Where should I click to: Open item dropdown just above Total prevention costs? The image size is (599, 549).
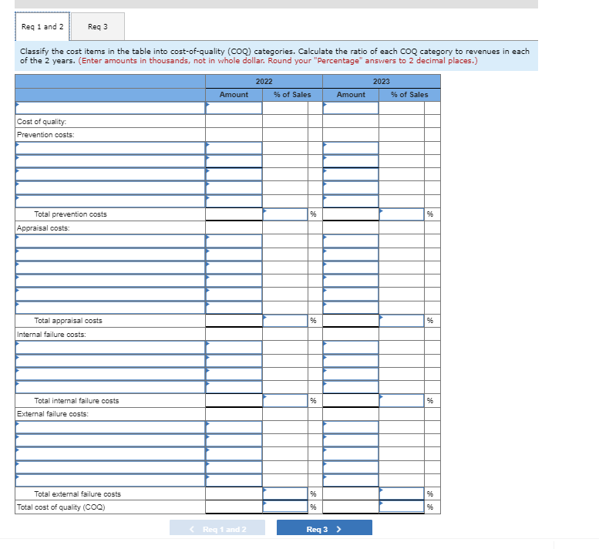(110, 201)
